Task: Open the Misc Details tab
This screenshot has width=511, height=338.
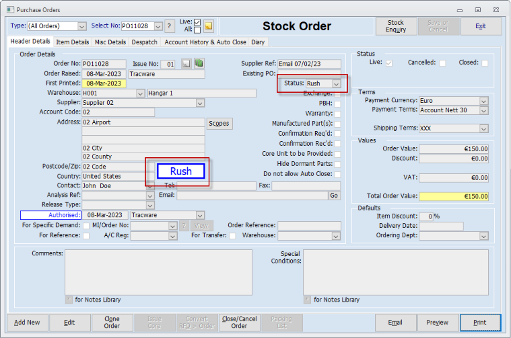Action: (110, 42)
